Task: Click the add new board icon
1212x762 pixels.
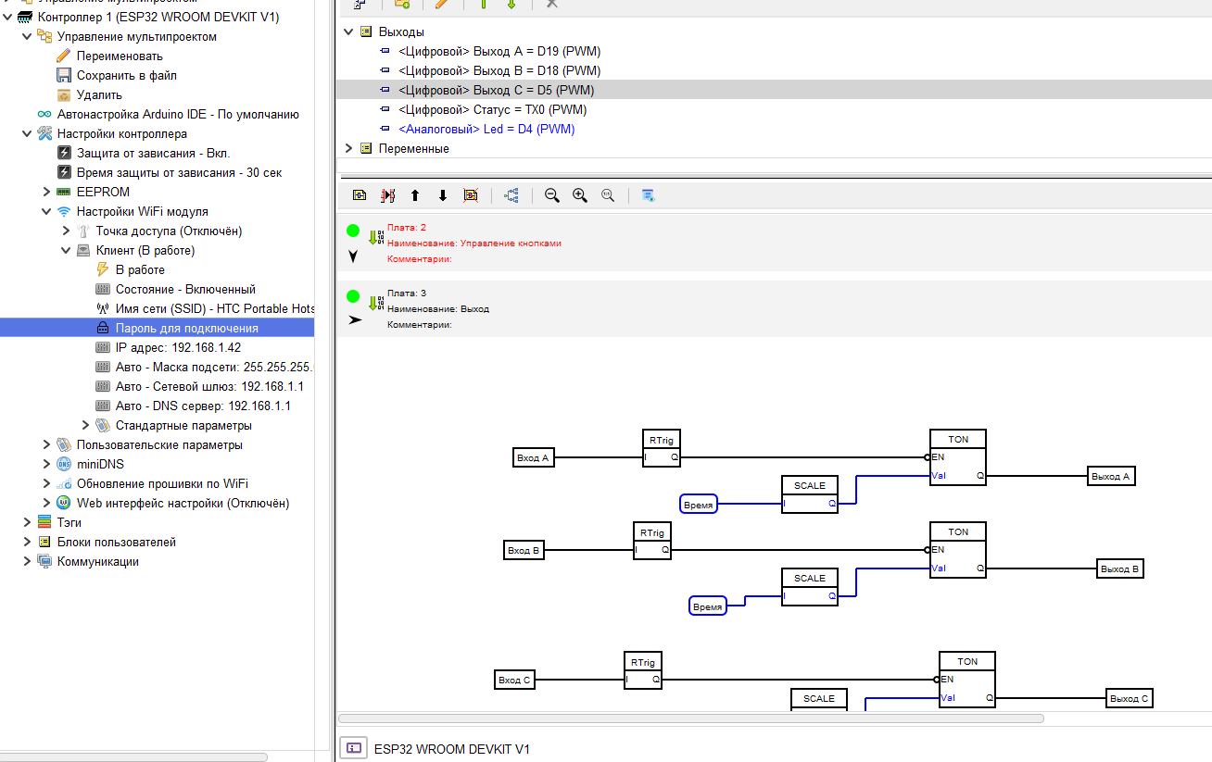Action: 360,195
